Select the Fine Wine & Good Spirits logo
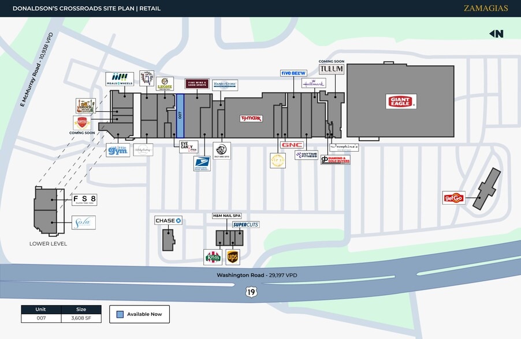521x339 pixels. point(197,84)
